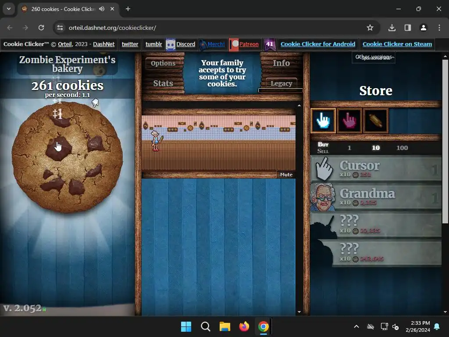This screenshot has width=449, height=337.
Task: Open Chrome downloads icon
Action: coord(392,28)
